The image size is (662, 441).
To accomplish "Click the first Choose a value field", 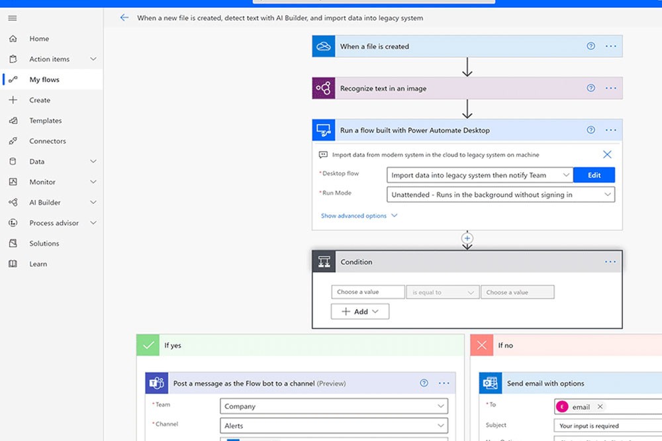I will click(x=368, y=291).
